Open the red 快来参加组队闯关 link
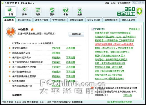The width and height of the screenshot is (146, 105). 114,44
